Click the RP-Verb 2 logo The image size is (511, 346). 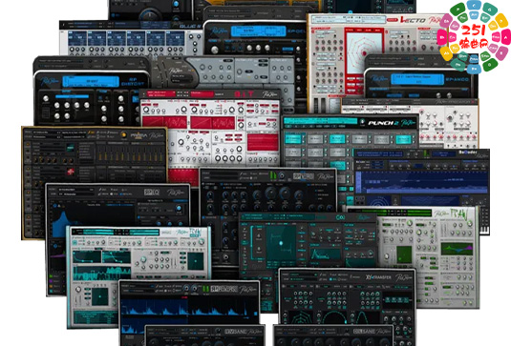click(303, 176)
